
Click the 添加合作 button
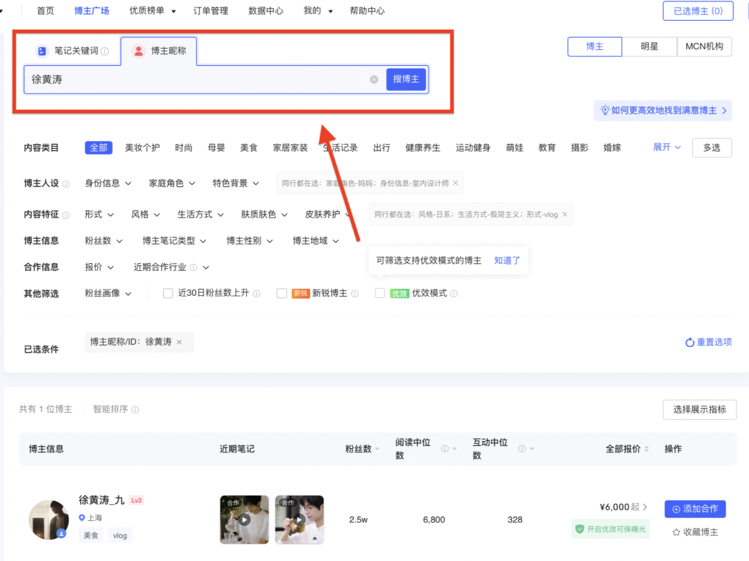tap(695, 509)
